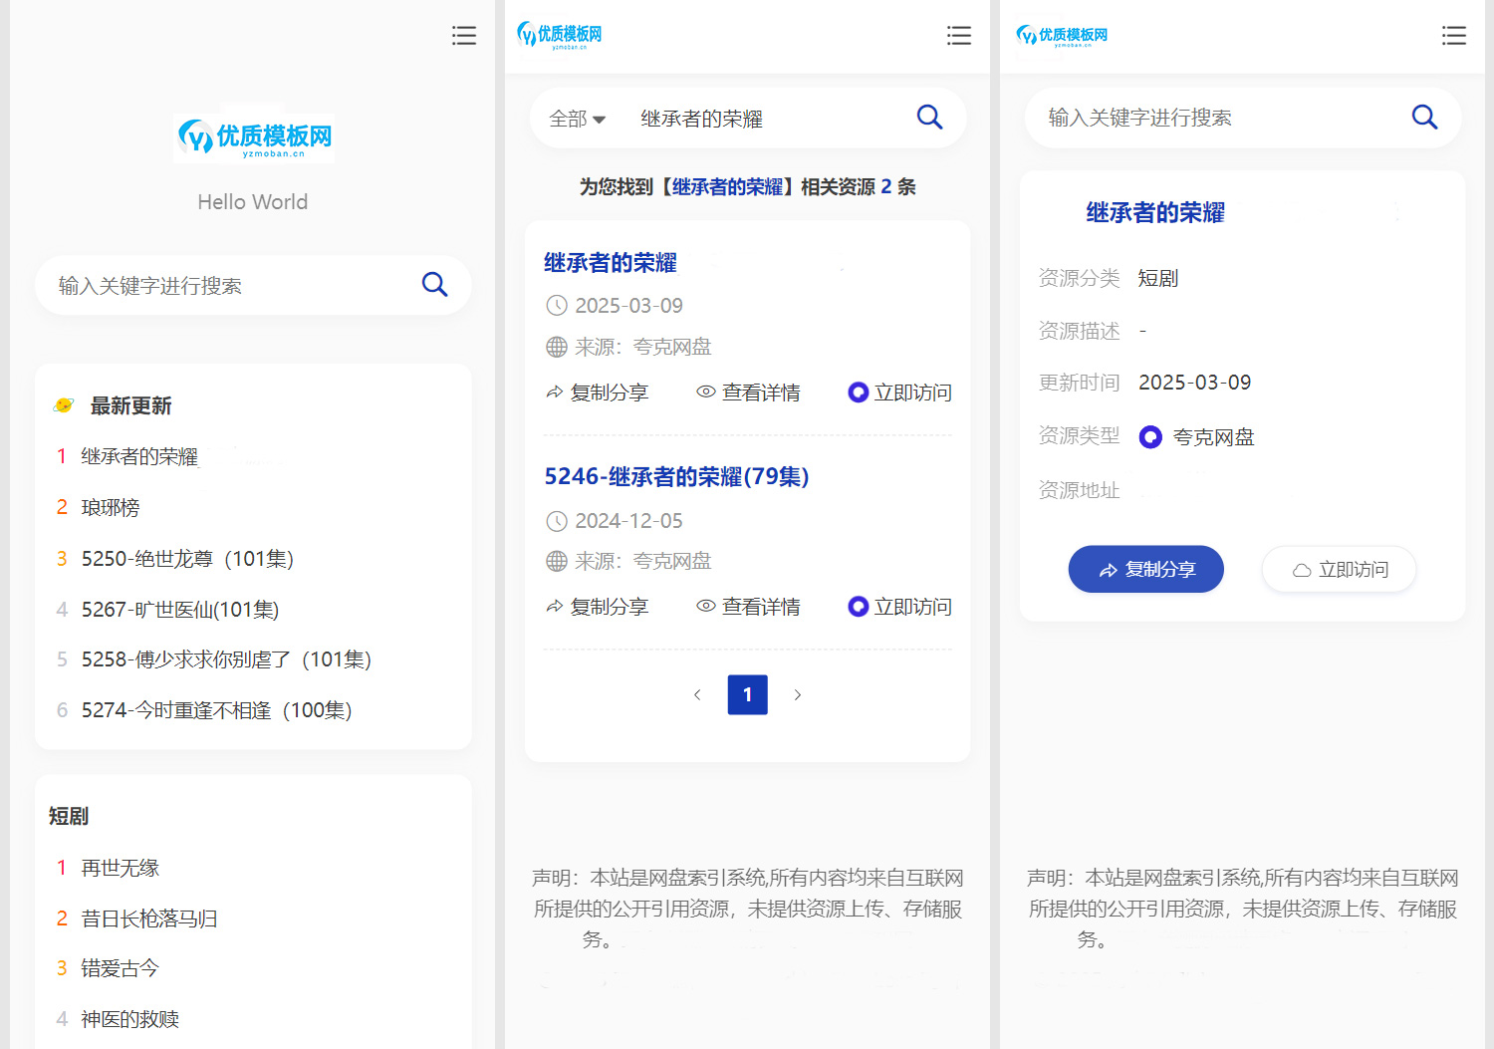Click the share icon next to 复制分享 for 继承者的荣耀
The image size is (1494, 1049).
(x=555, y=393)
